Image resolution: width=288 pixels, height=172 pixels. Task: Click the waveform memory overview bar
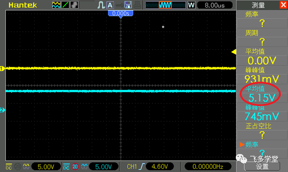point(165,5)
